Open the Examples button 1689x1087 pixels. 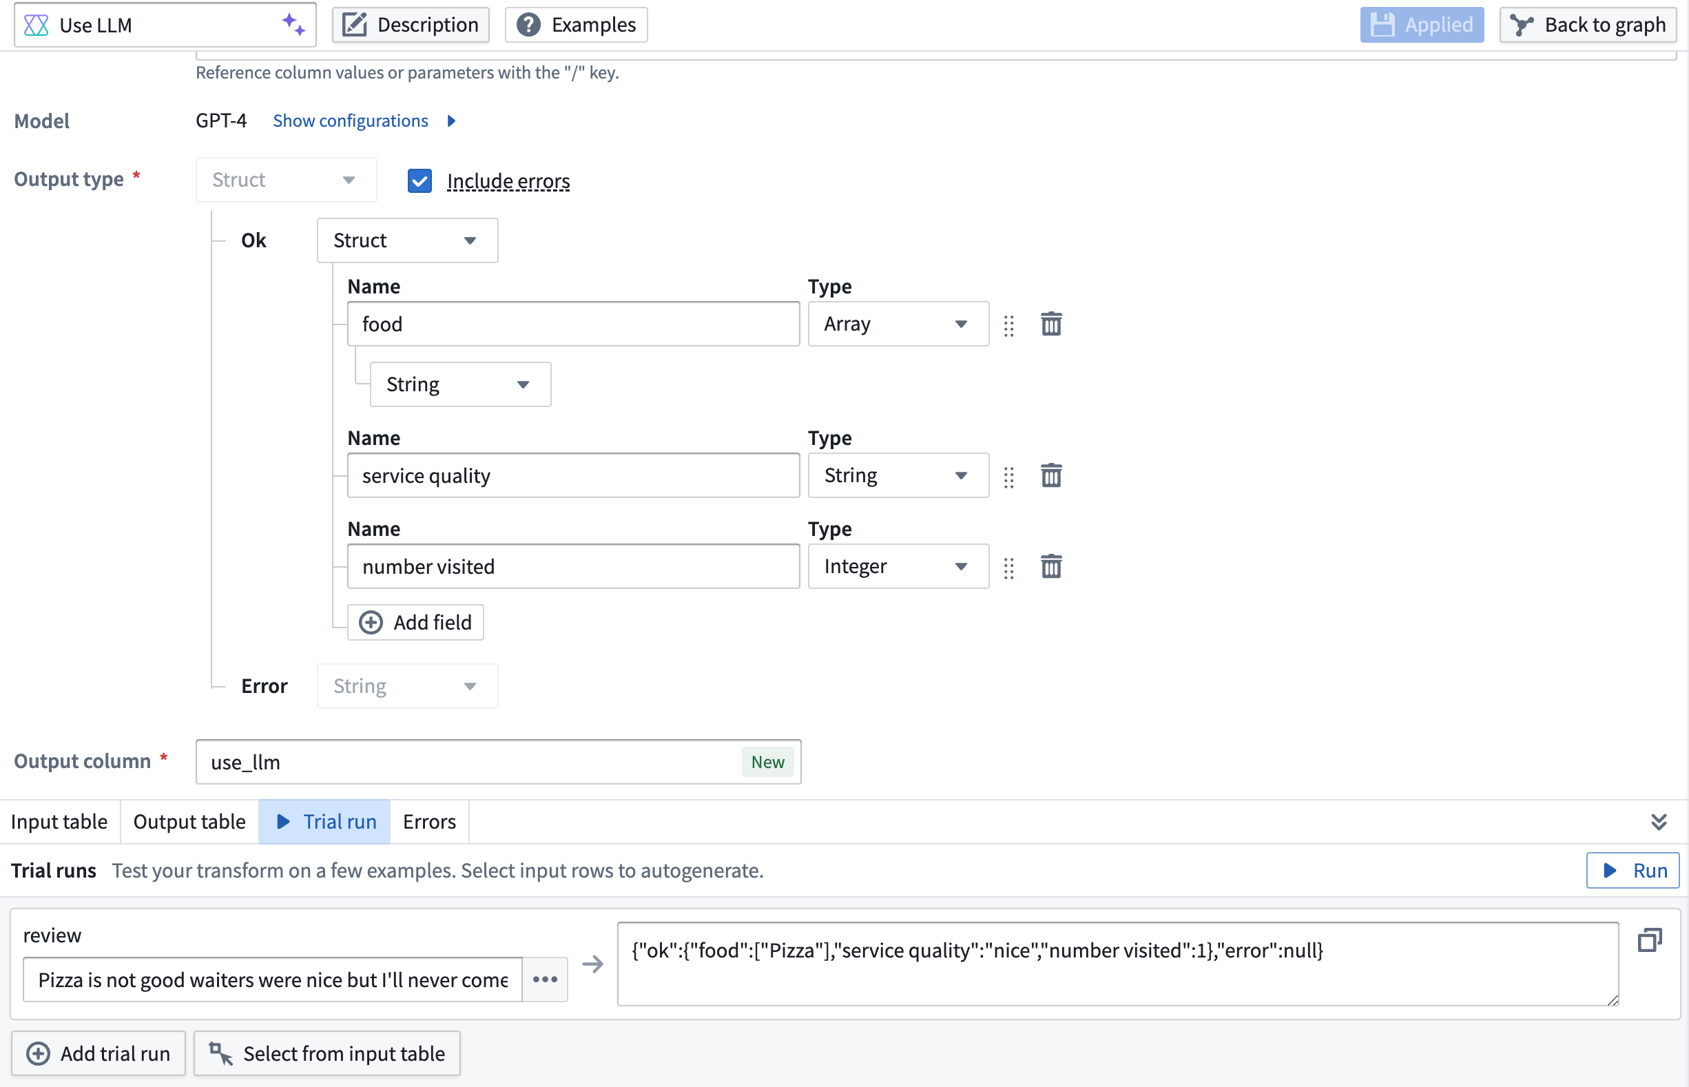click(x=576, y=25)
